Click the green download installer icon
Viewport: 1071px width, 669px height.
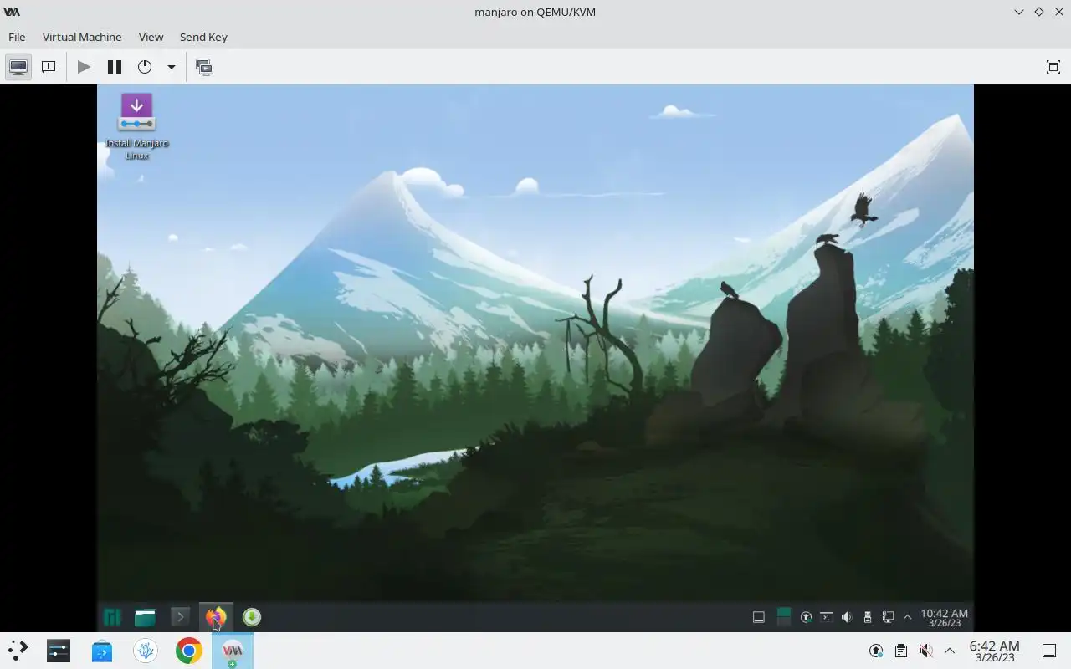(x=252, y=617)
